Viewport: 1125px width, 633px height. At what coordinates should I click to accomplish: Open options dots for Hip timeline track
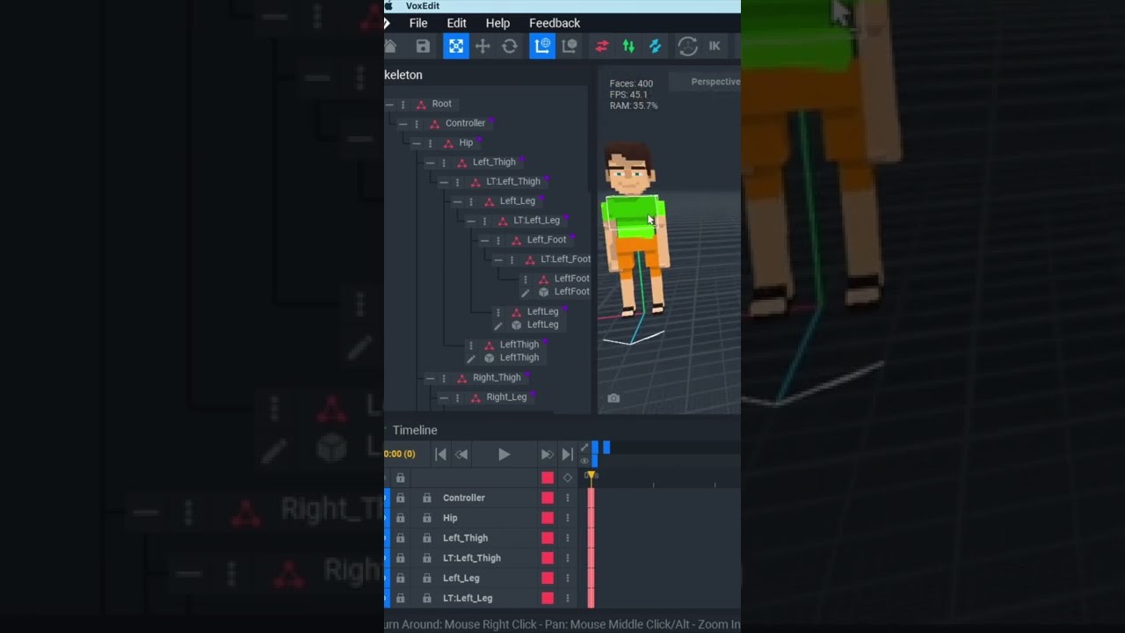tap(568, 518)
